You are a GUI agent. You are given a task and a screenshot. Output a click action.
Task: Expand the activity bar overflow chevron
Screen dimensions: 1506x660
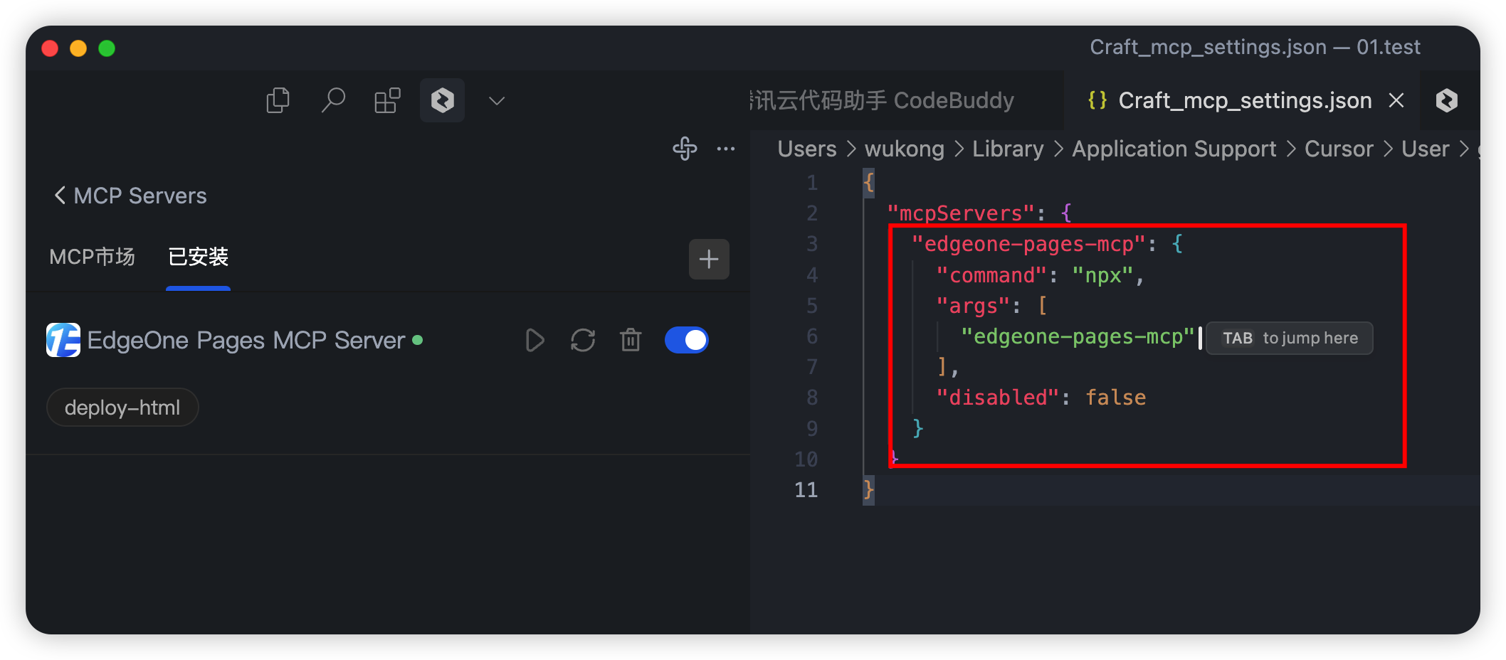tap(497, 100)
